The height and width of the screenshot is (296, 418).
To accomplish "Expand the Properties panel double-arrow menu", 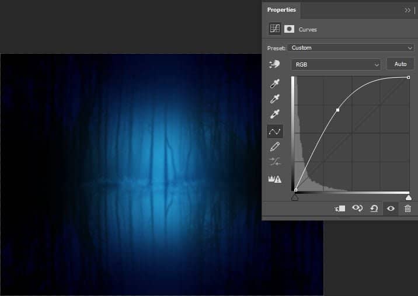I will (407, 10).
